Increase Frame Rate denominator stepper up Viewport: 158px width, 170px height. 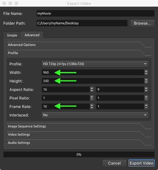point(146,105)
